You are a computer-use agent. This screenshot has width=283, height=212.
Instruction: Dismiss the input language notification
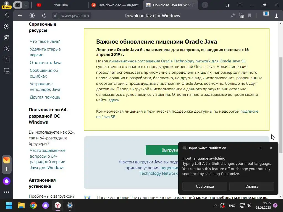(252, 186)
